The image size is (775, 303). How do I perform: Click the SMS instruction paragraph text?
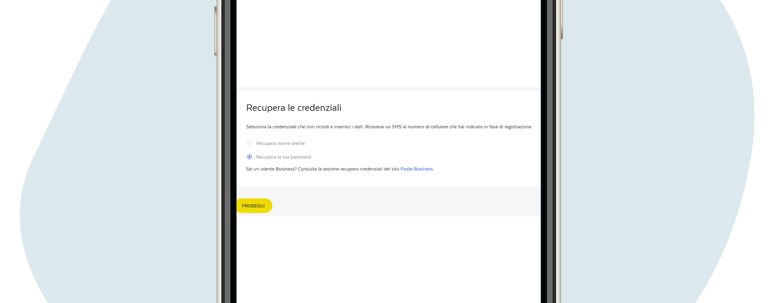(x=389, y=127)
